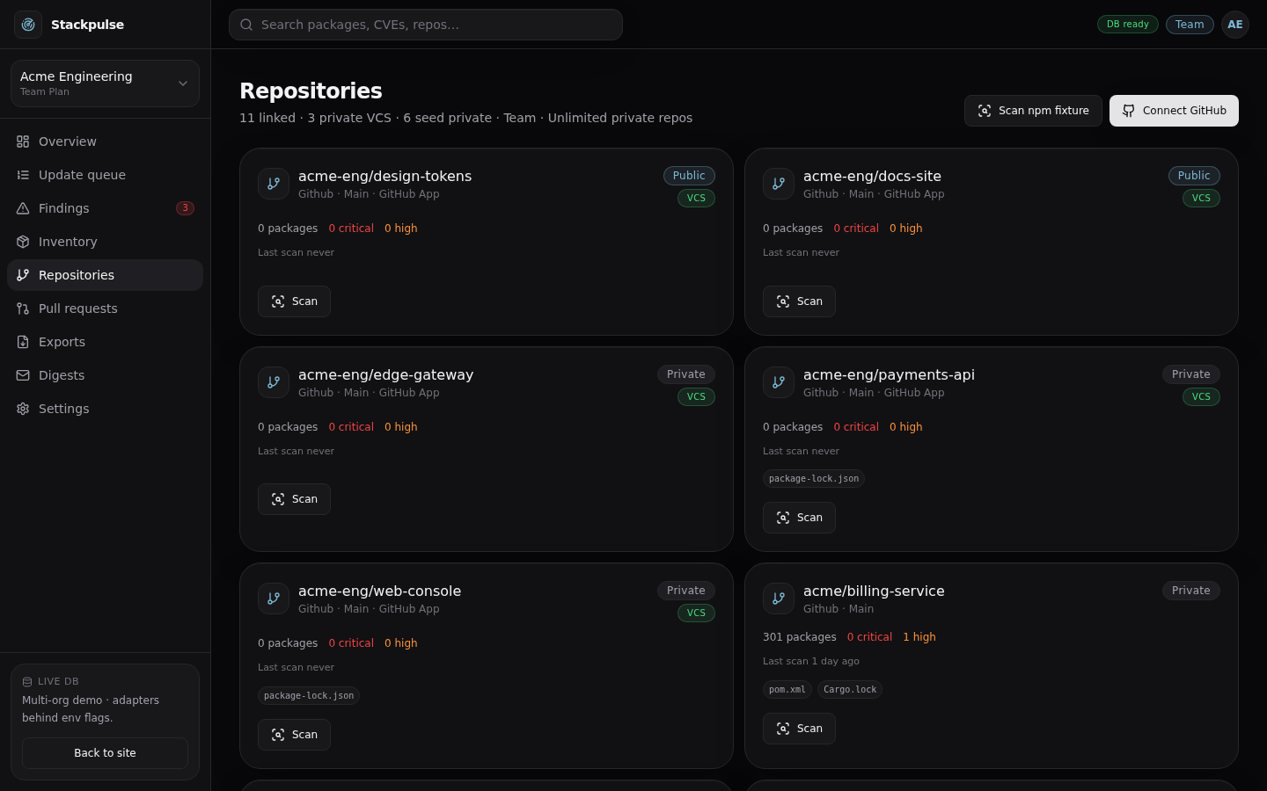Open the Acme Engineering organization switcher

pos(105,83)
